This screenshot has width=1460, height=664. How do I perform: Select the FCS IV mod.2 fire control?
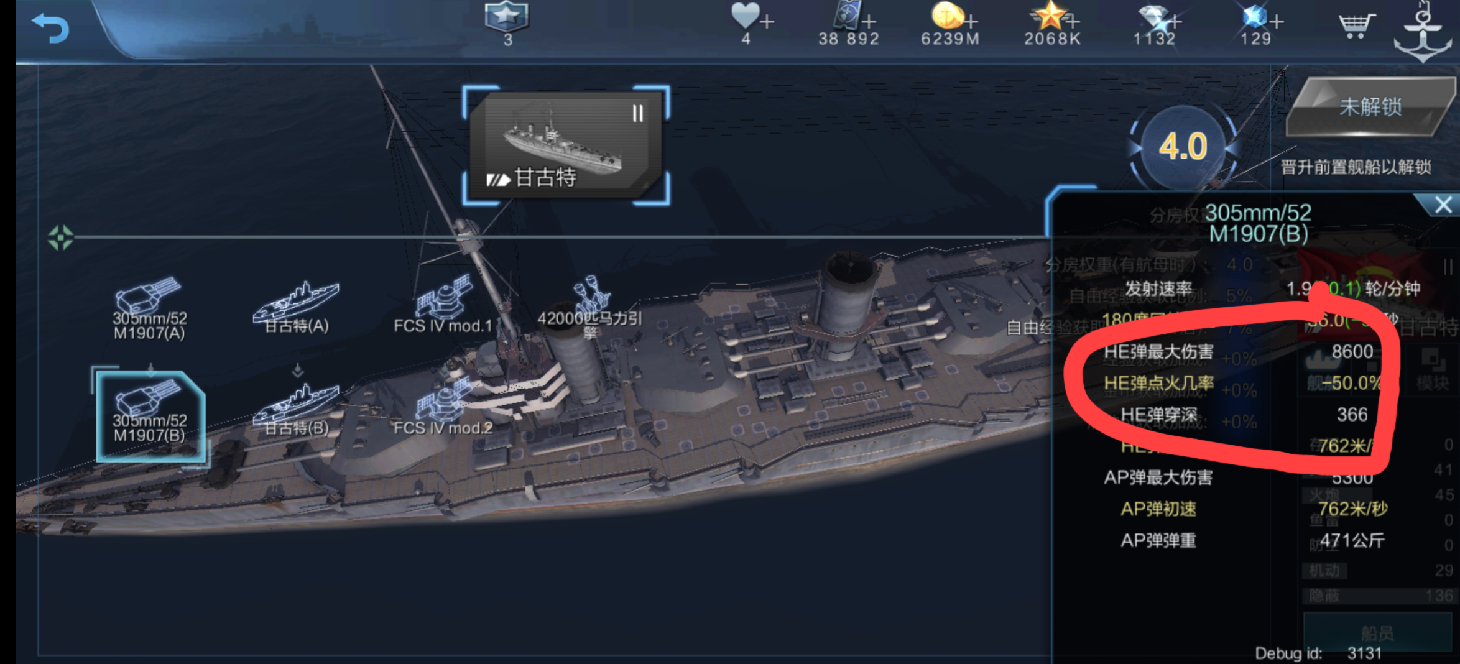point(443,408)
